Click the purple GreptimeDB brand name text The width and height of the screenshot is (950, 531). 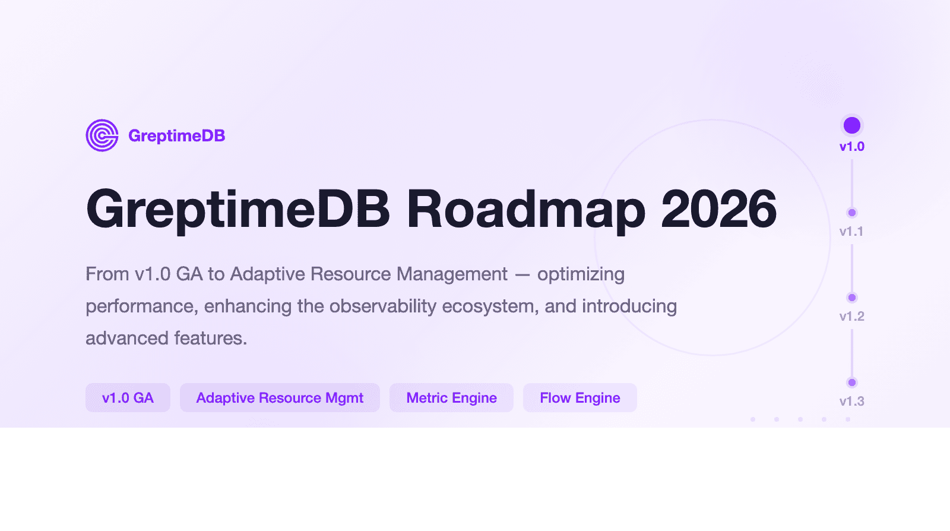tap(176, 136)
